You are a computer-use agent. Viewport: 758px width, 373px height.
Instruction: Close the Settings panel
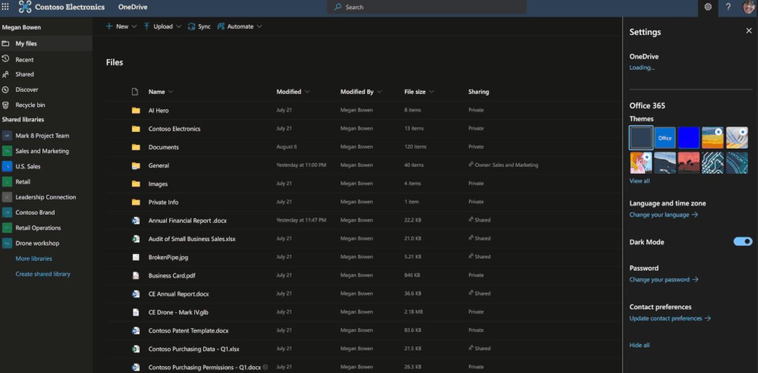tap(749, 31)
